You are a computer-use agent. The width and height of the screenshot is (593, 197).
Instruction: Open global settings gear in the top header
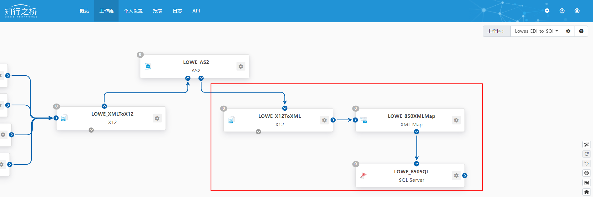click(x=547, y=11)
